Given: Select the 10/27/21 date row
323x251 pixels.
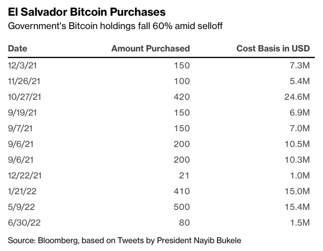Looking at the screenshot, I should [x=25, y=97].
